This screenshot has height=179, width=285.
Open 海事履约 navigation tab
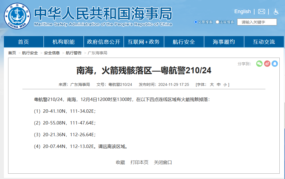224,42
